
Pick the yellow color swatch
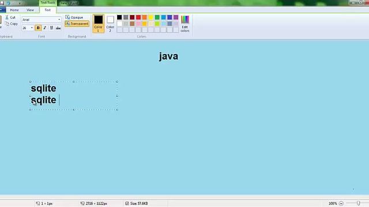click(x=151, y=17)
